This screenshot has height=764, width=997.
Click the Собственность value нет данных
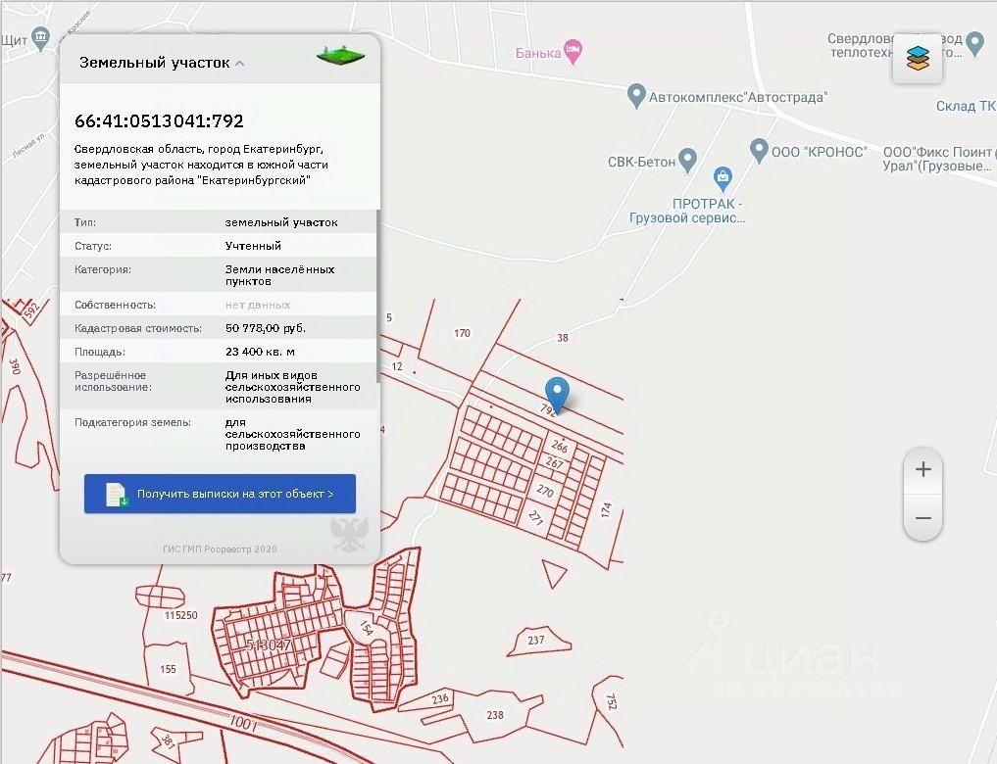coord(258,305)
